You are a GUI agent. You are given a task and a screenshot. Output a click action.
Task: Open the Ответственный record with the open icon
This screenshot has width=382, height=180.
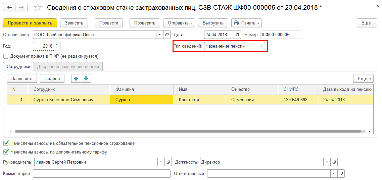click(341, 173)
